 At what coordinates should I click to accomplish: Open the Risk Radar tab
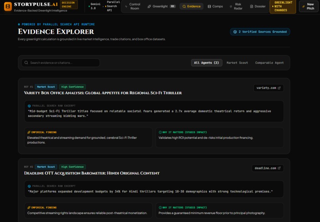point(236,6)
